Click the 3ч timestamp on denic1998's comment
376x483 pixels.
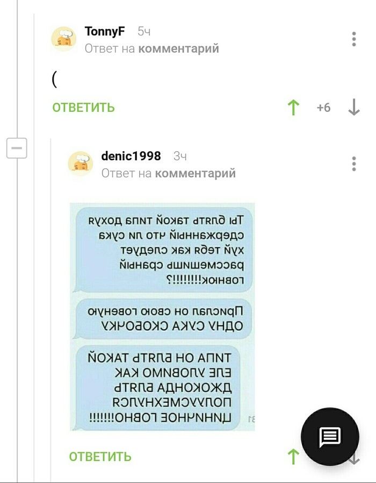point(180,156)
